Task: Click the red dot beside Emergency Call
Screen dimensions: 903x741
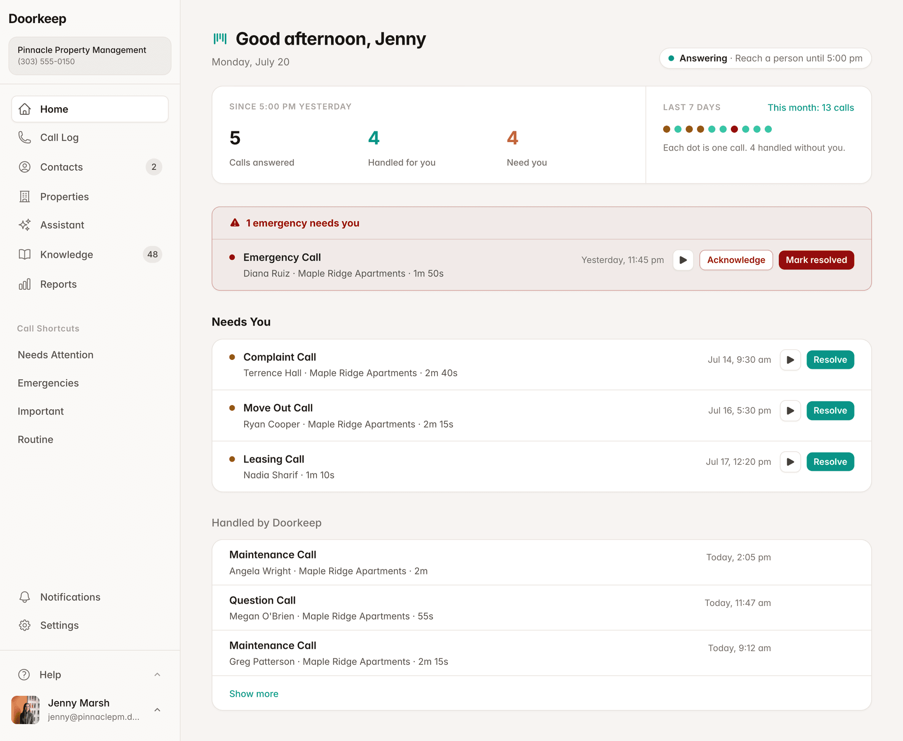Action: tap(232, 257)
